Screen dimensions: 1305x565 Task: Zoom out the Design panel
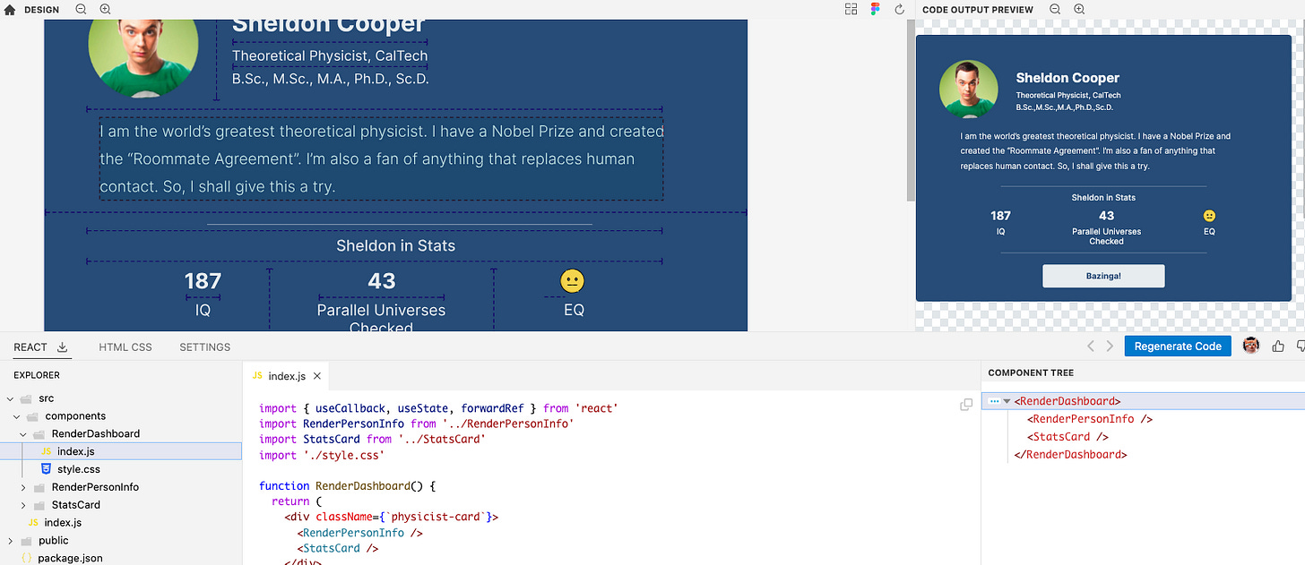(x=81, y=9)
